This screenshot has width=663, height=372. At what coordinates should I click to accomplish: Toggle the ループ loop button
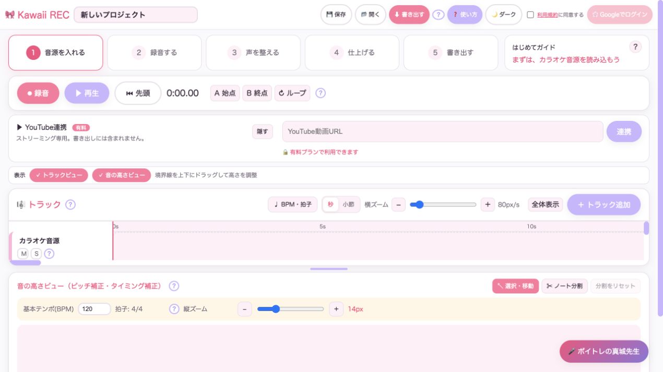pos(292,93)
